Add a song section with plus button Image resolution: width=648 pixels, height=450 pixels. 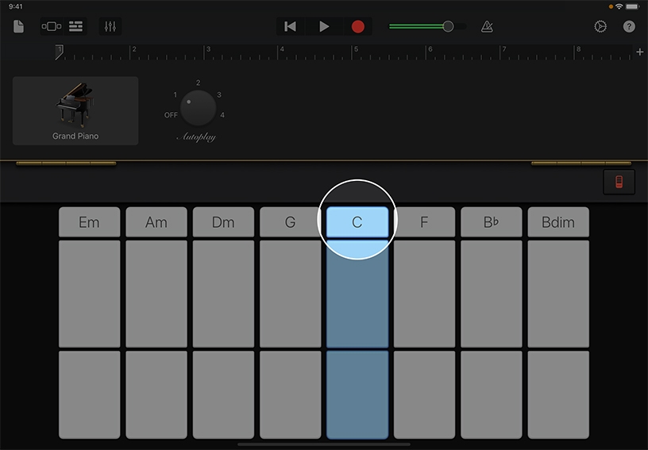coord(640,52)
